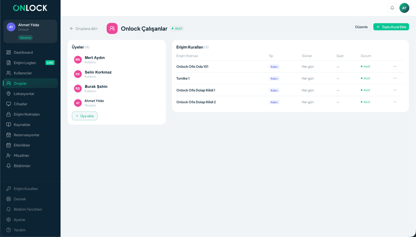Click the Cihazlar monitor icon
Image resolution: width=416 pixels, height=237 pixels.
[x=9, y=104]
